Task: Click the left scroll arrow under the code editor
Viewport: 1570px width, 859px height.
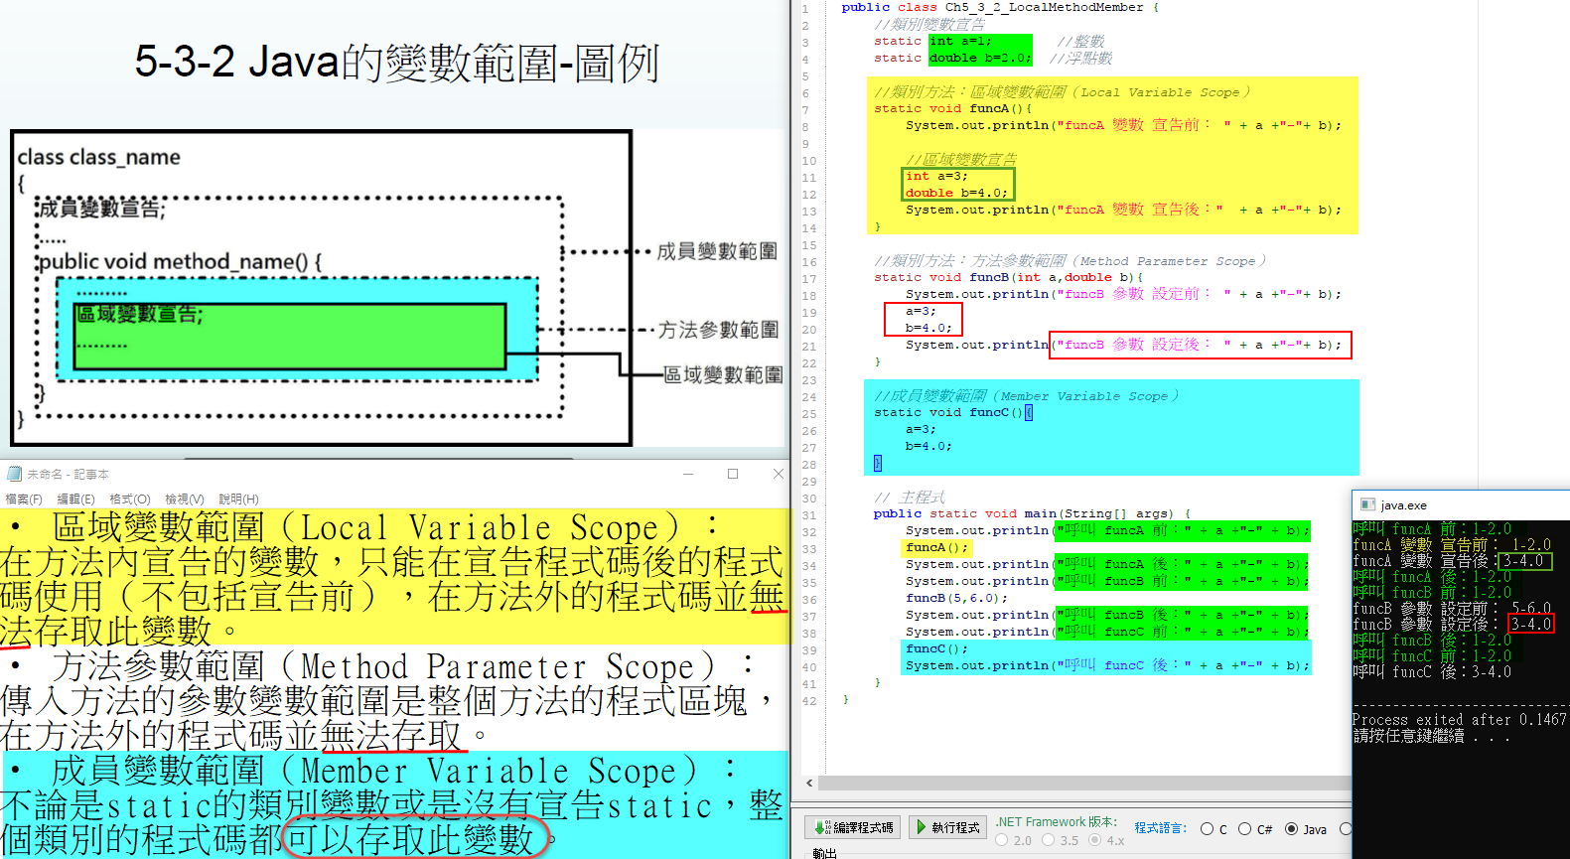Action: (810, 784)
